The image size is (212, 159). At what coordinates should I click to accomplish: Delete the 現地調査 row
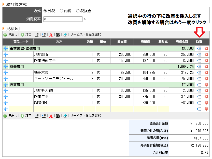coord(206,55)
